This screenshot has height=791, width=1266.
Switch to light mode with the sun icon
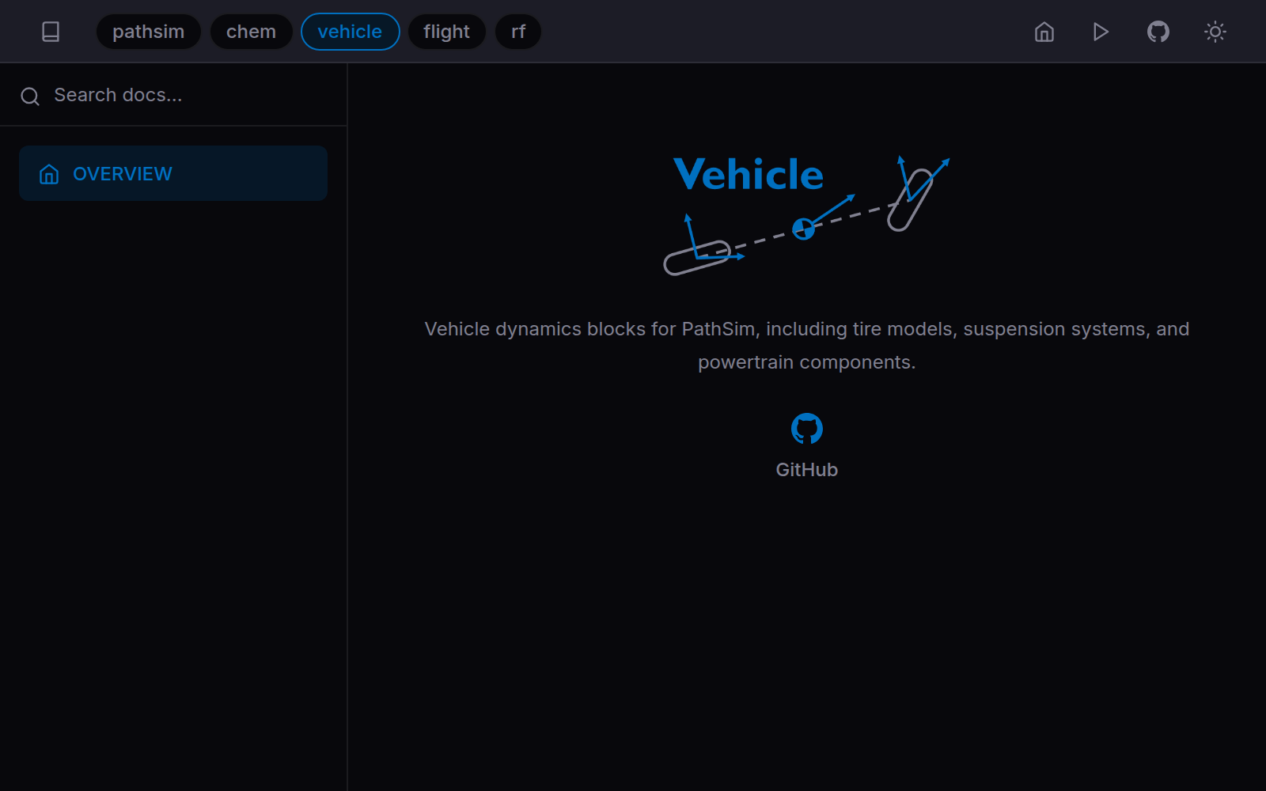tap(1215, 32)
